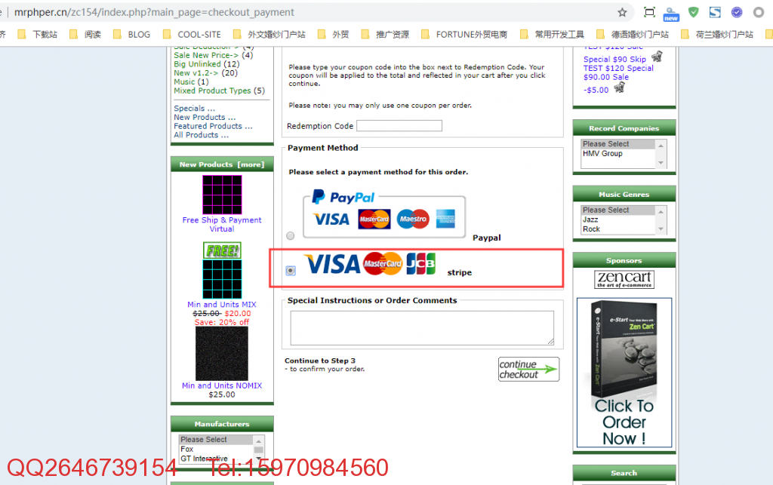Open the COOL-SITE bookmark folder

(192, 34)
